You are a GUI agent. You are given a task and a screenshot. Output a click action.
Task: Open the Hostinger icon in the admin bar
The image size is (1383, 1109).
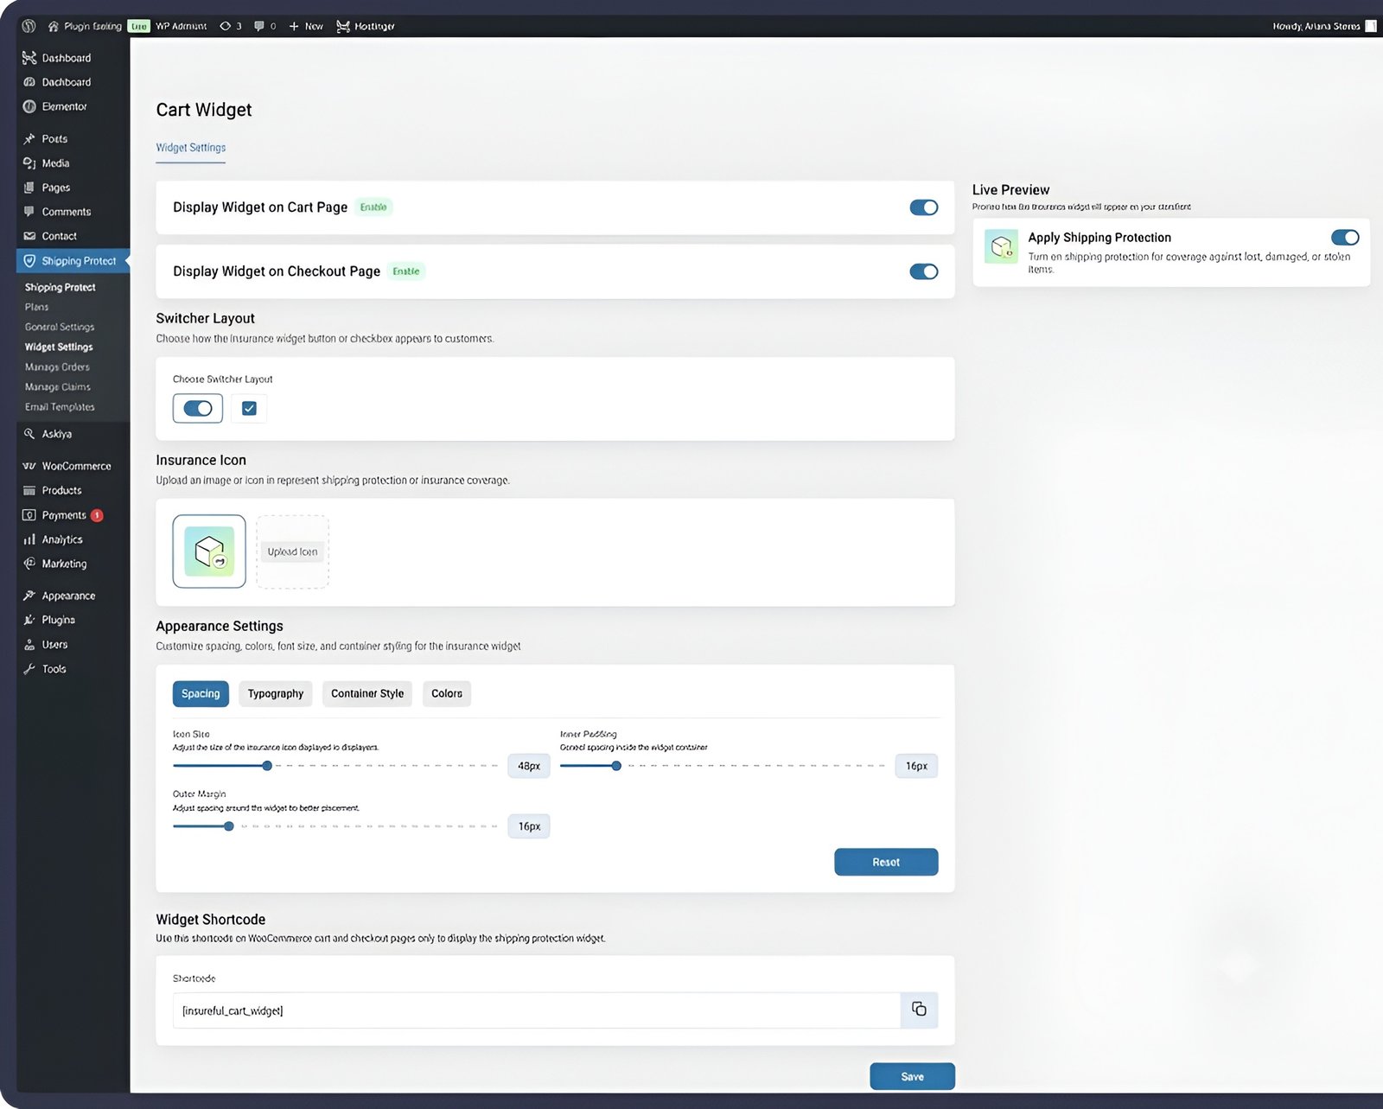point(343,26)
